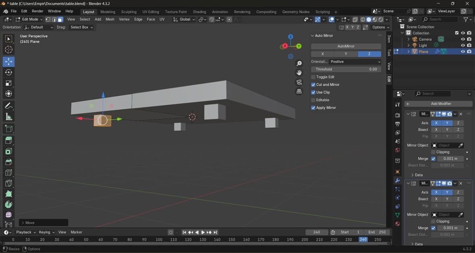Toggle the camera view icon
This screenshot has width=475, height=253.
point(299,82)
